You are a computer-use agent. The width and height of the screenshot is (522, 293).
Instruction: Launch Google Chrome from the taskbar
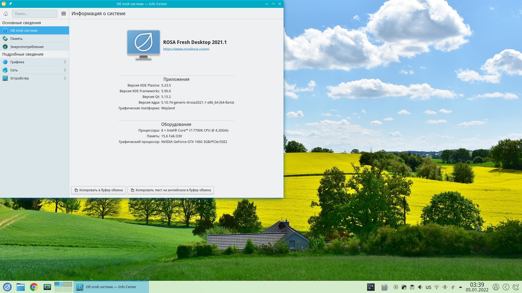click(34, 287)
